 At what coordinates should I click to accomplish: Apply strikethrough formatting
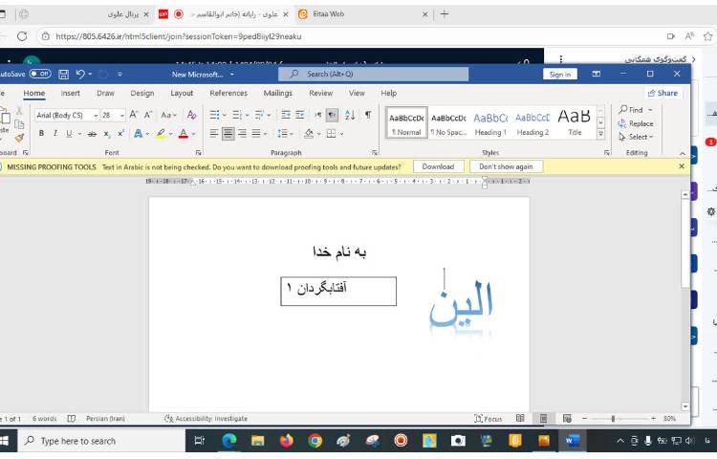pyautogui.click(x=92, y=134)
